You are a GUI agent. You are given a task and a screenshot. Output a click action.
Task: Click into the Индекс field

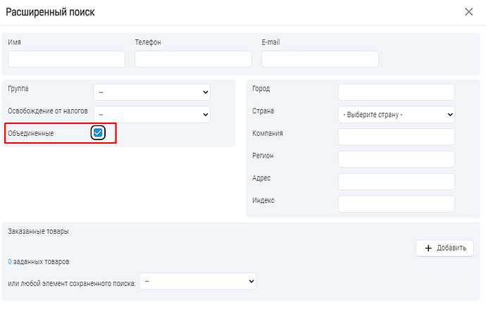pos(397,204)
